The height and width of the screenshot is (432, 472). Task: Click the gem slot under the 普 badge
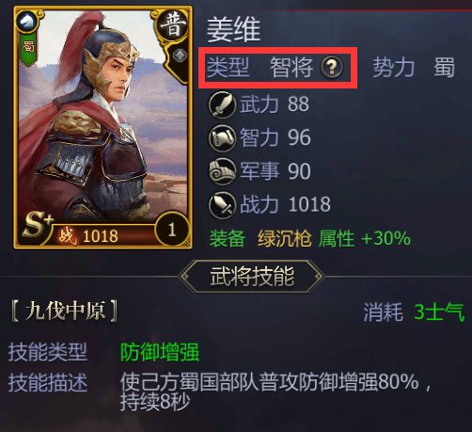(180, 56)
